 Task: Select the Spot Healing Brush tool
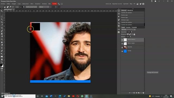click(2, 28)
